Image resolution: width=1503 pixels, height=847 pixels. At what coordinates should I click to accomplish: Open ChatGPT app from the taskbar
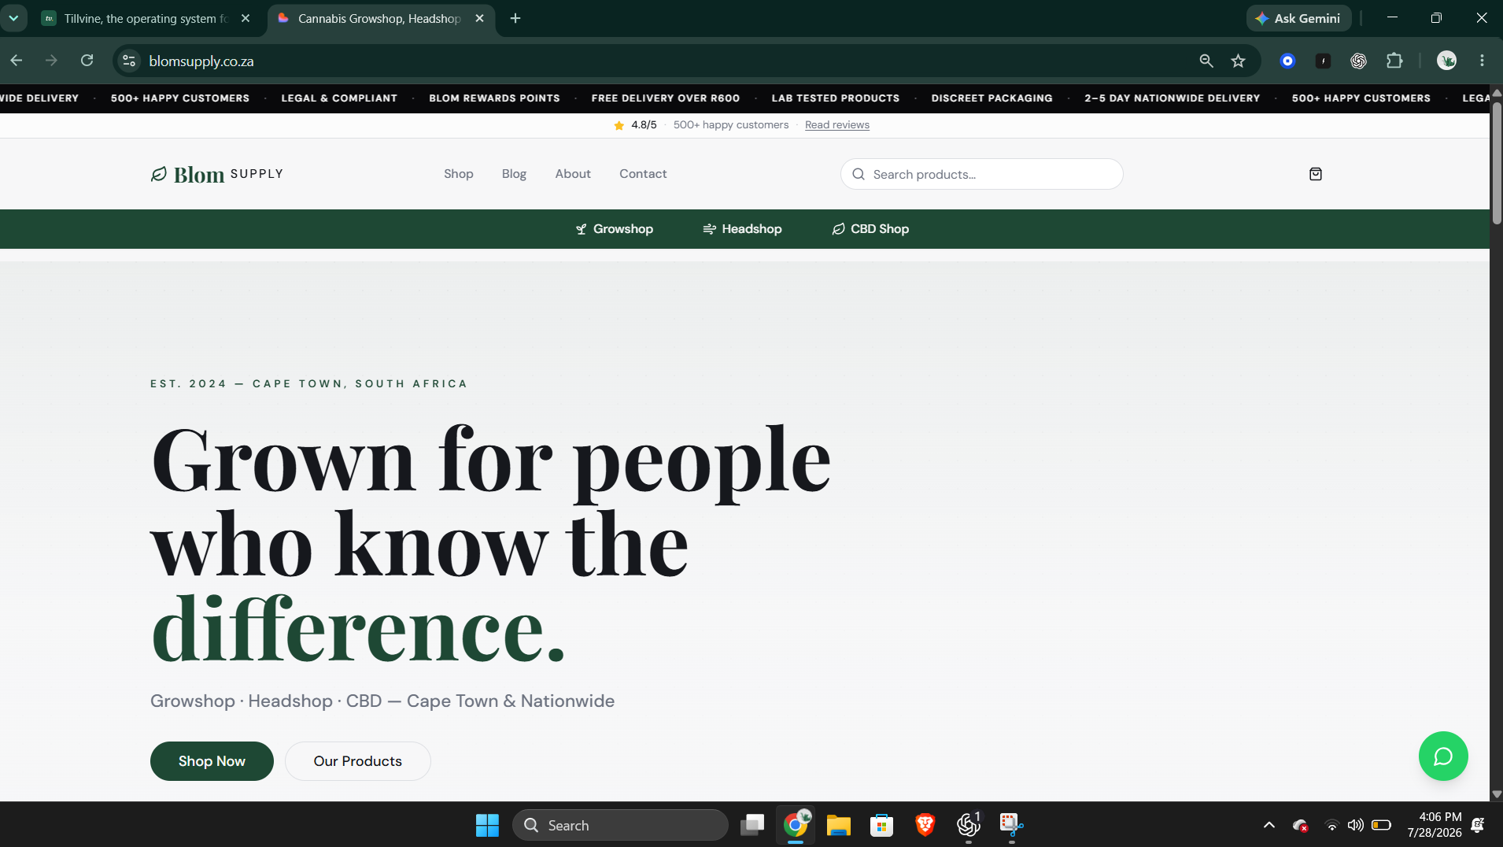coord(968,825)
